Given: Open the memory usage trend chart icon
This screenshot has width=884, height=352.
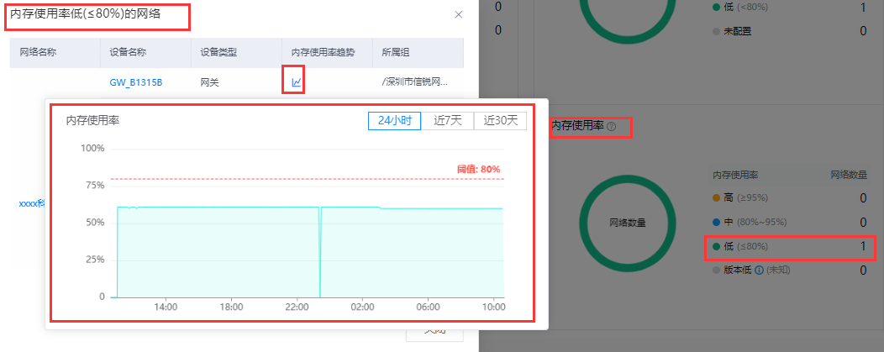Looking at the screenshot, I should tap(296, 82).
